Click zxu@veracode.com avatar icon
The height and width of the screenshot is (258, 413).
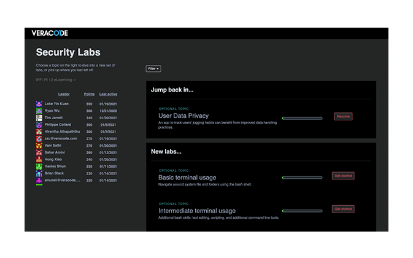point(39,139)
